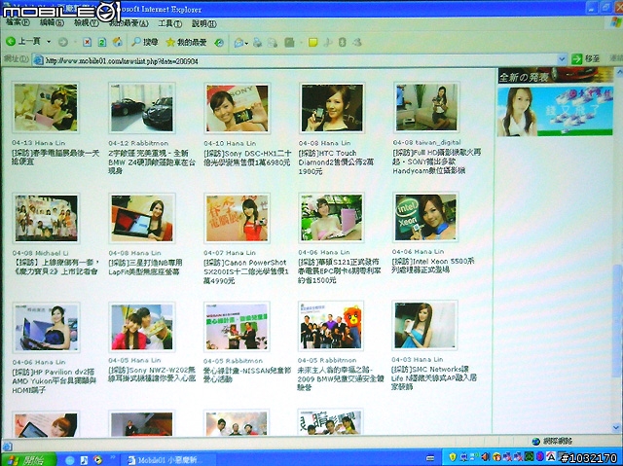The height and width of the screenshot is (466, 623).
Task: Click the yellow sticky note toolbar icon
Action: 313,42
